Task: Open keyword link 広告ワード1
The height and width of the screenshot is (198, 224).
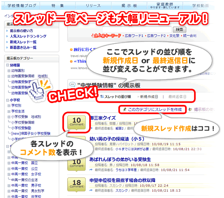Action: tap(134, 36)
